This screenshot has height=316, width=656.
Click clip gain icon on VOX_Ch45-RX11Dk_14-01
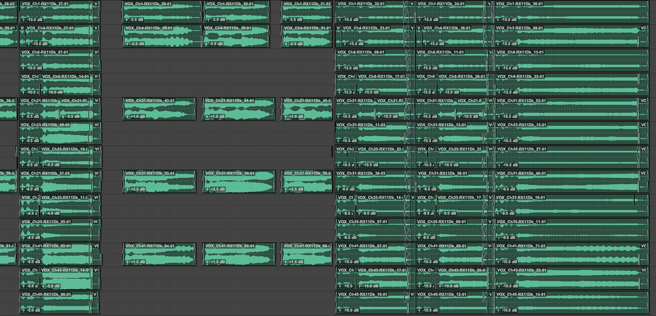coord(499,310)
